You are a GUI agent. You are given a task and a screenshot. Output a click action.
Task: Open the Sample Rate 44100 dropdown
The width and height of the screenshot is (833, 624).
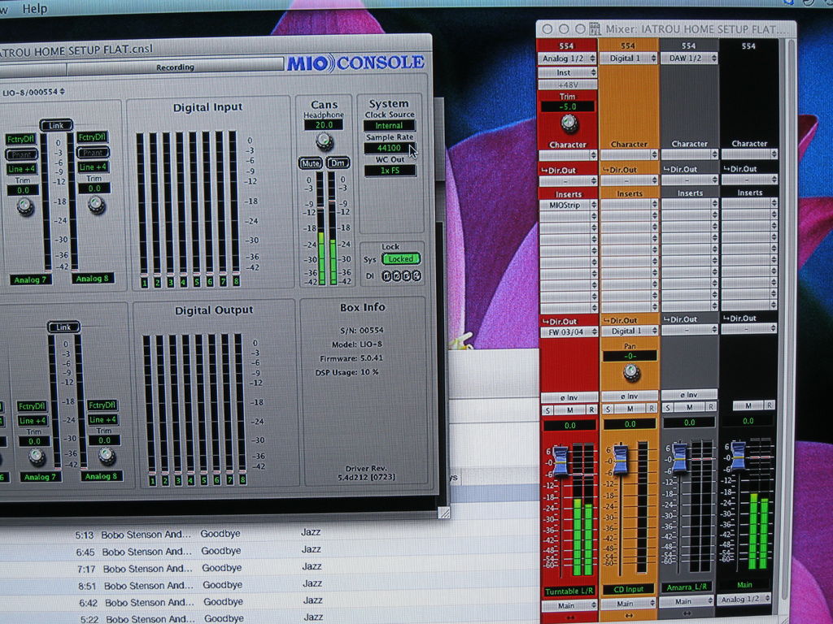click(389, 148)
